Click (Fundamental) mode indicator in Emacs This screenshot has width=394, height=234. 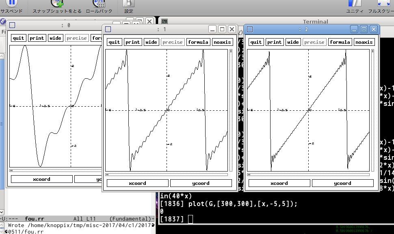click(130, 219)
